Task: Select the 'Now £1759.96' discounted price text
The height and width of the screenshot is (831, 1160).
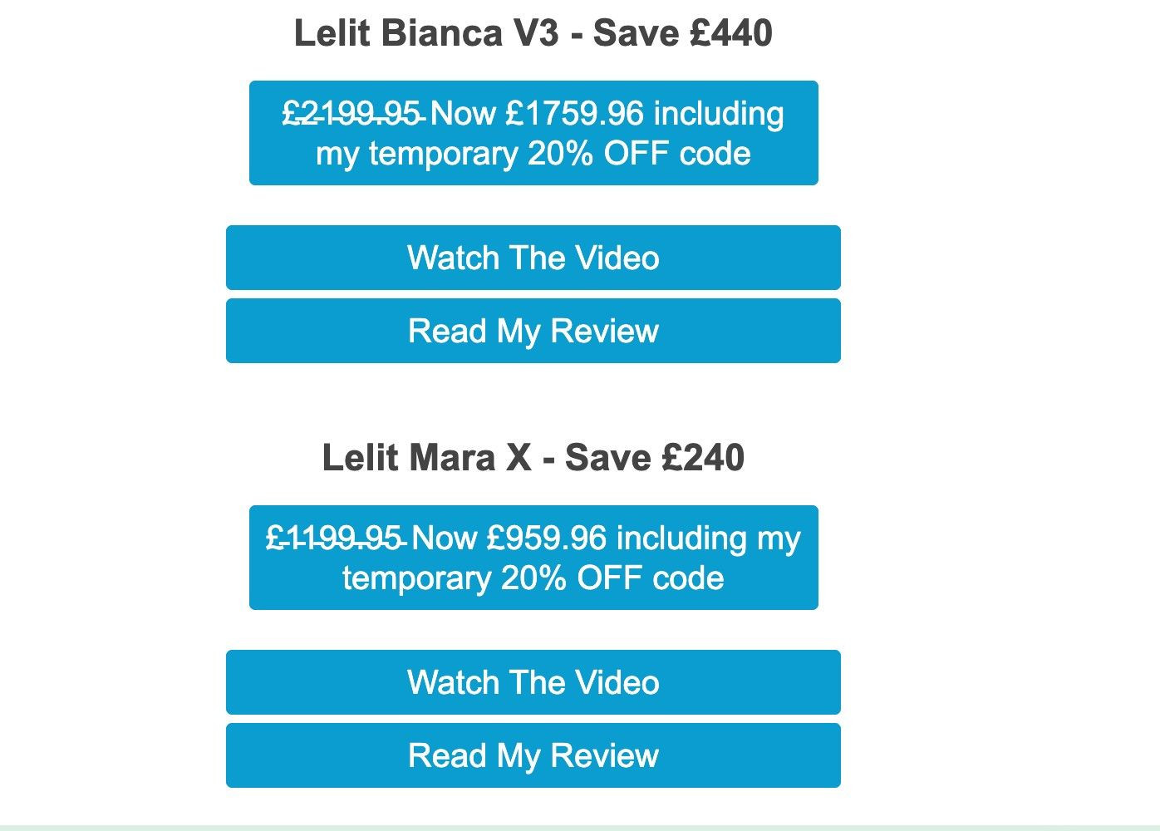Action: pos(538,113)
